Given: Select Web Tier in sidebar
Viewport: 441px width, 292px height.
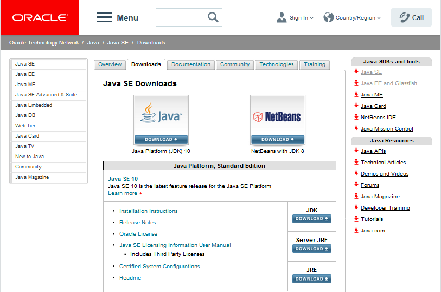Looking at the screenshot, I should tap(48, 126).
